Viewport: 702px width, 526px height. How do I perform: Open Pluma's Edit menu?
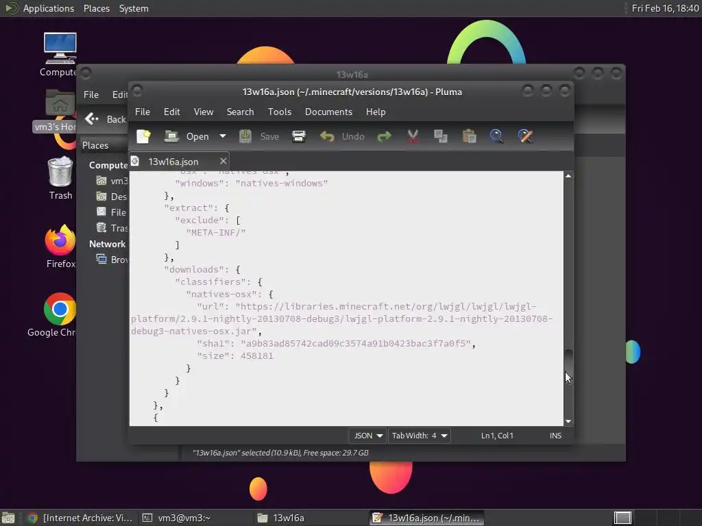[171, 112]
